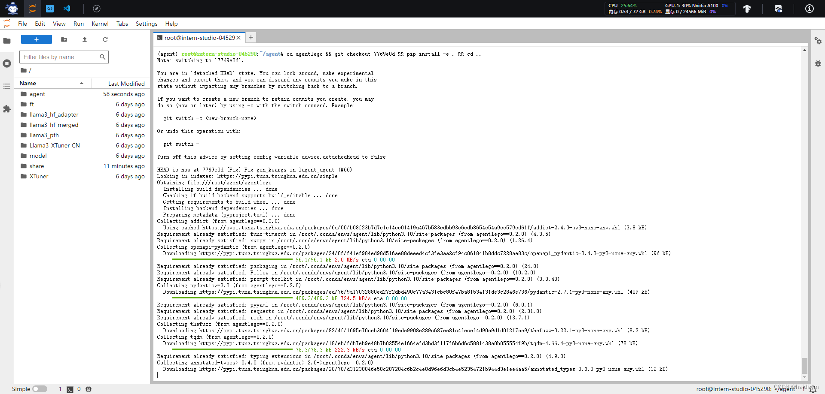Open the Kernel menu

point(100,24)
